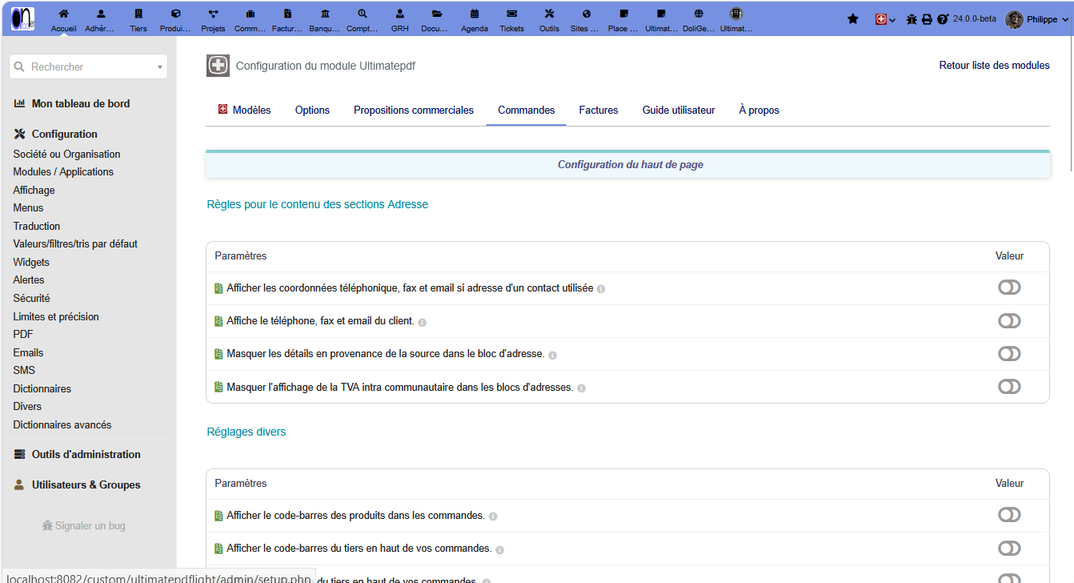Image resolution: width=1074 pixels, height=583 pixels.
Task: Toggle product barcodes display in orders
Action: point(1009,515)
